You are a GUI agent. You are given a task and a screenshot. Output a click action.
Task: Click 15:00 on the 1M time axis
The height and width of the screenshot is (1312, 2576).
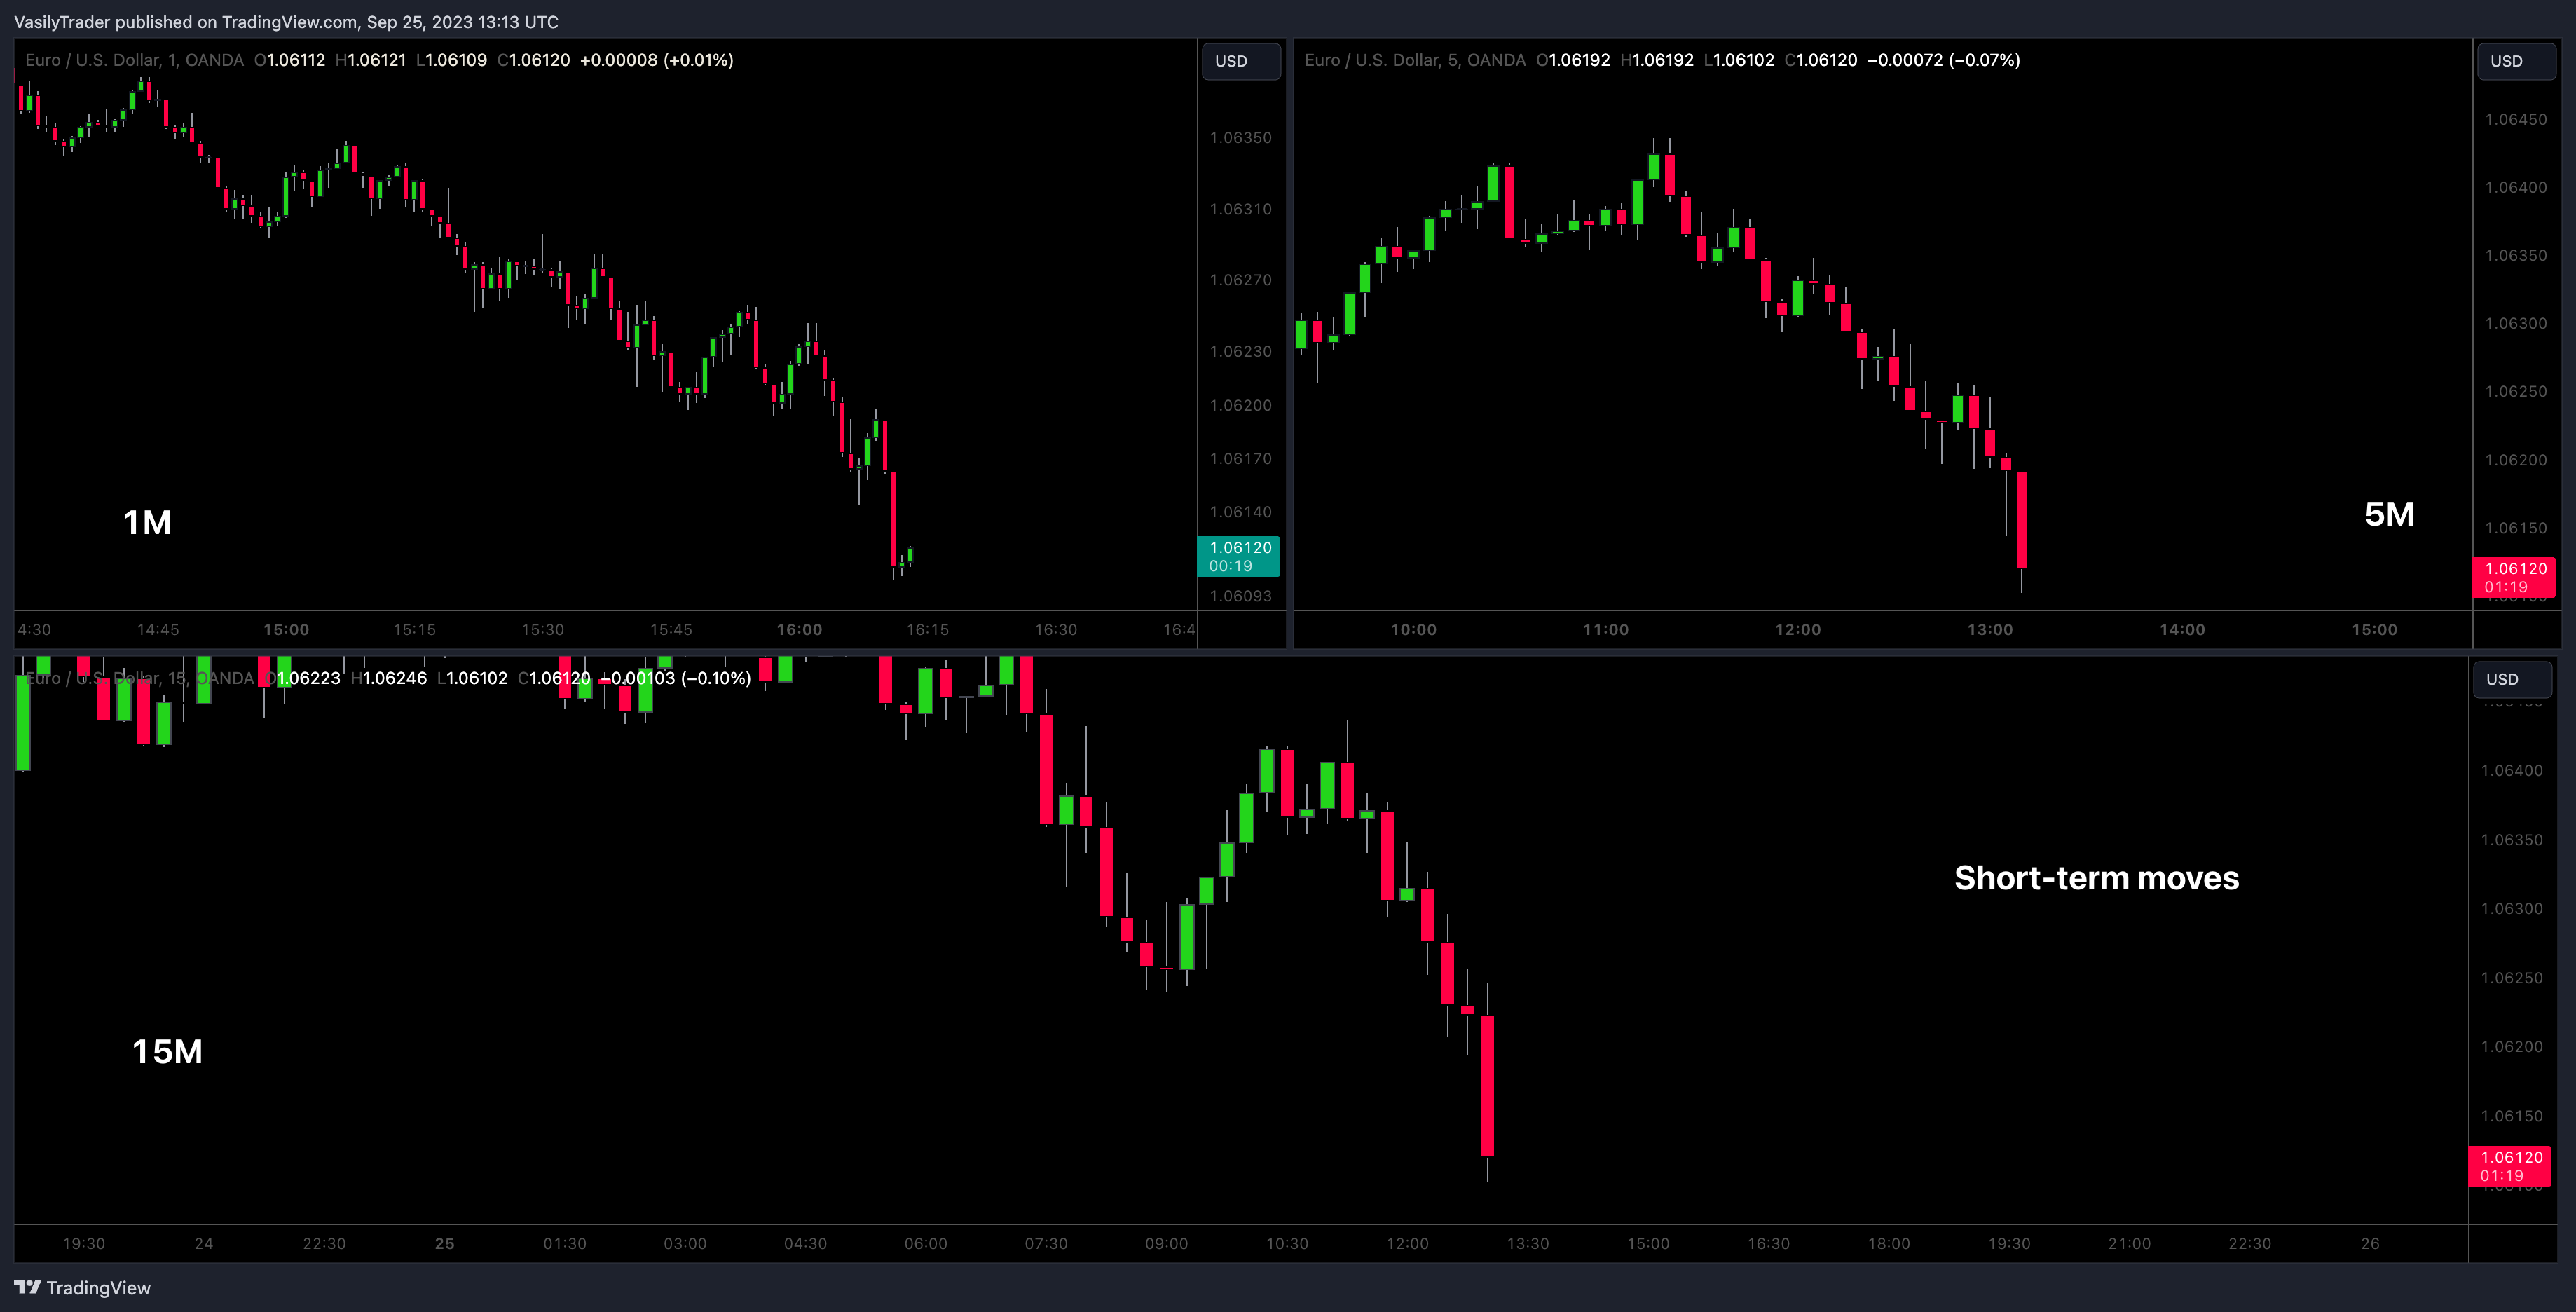[x=286, y=630]
